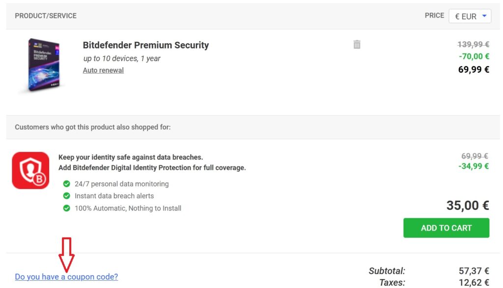This screenshot has height=288, width=503.
Task: Click the € symbol inside the currency selector
Action: coord(457,16)
